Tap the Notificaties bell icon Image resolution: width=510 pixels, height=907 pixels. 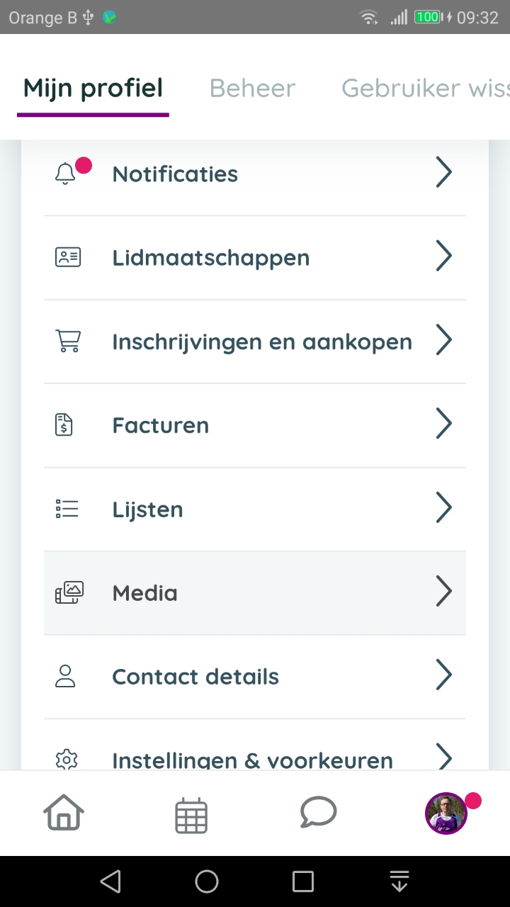point(66,174)
